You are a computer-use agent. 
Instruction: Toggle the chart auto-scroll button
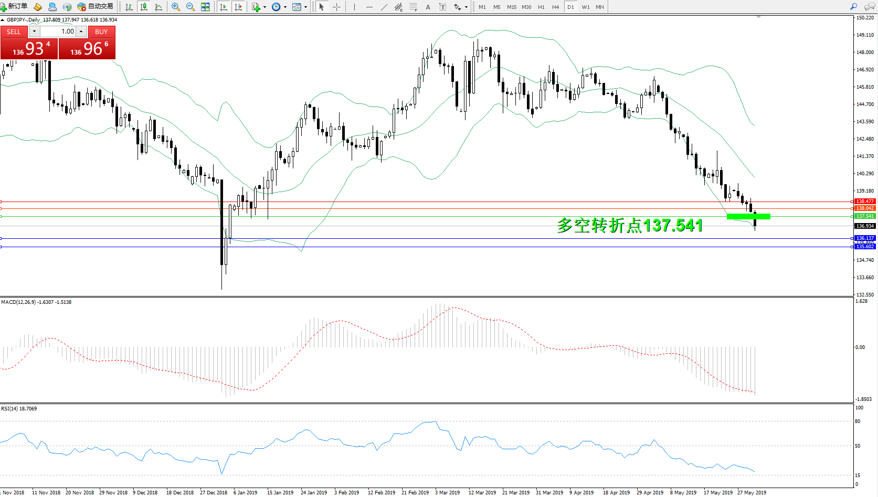pyautogui.click(x=224, y=7)
